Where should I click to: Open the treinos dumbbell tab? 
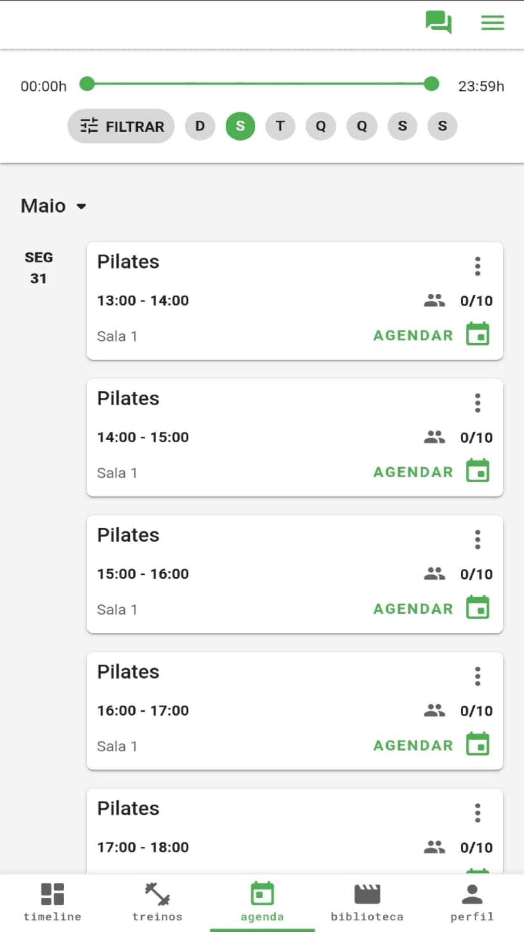coord(157,902)
